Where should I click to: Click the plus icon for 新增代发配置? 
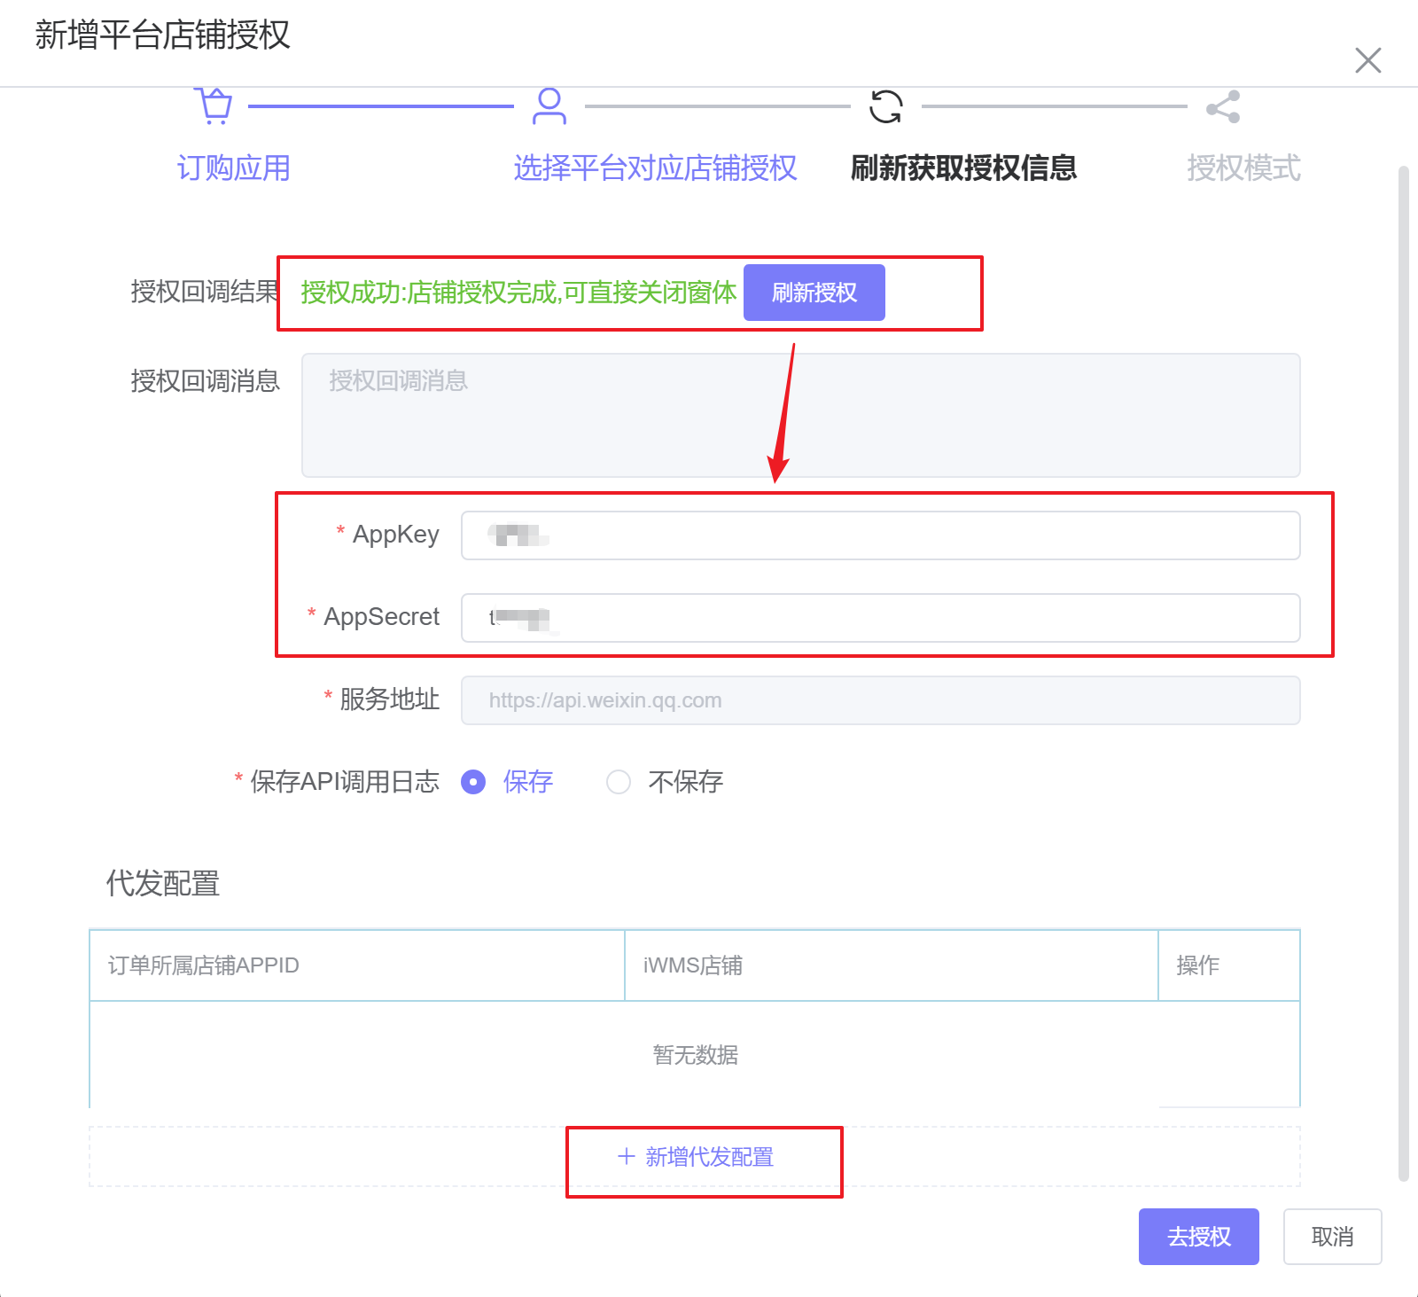tap(627, 1156)
